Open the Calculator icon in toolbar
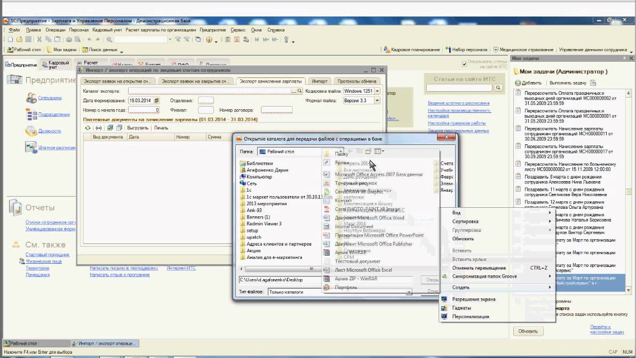 click(x=228, y=39)
